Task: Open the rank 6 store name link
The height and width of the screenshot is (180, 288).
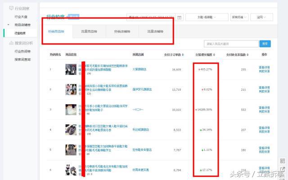Action: (x=141, y=170)
